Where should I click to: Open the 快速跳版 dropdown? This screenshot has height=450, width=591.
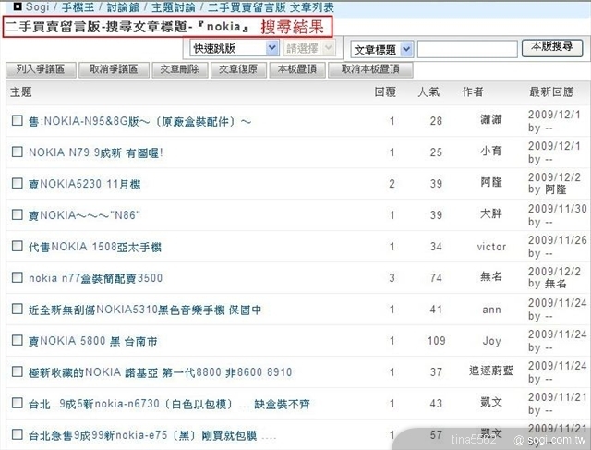point(235,48)
